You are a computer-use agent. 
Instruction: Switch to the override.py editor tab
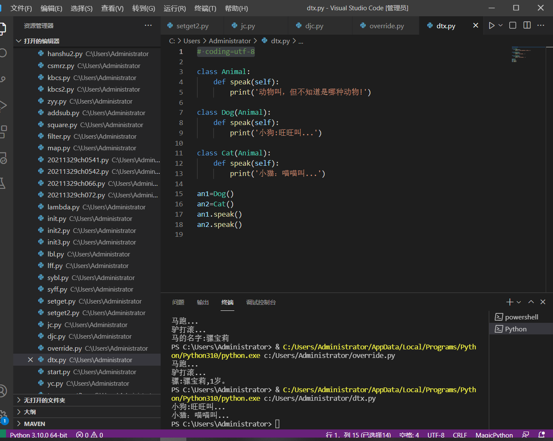386,26
